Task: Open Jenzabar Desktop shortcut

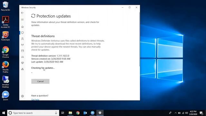Action: coord(5,82)
